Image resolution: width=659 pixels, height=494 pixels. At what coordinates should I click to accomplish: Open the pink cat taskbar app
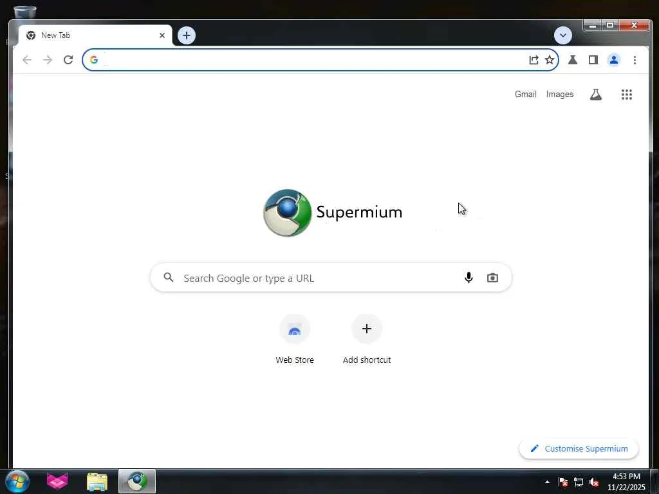pos(57,481)
